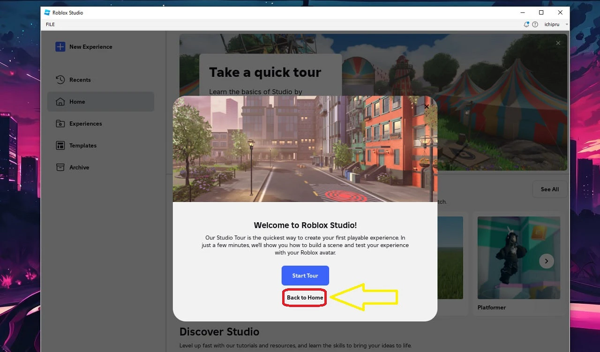Click the See All button
This screenshot has height=352, width=600.
pos(549,189)
